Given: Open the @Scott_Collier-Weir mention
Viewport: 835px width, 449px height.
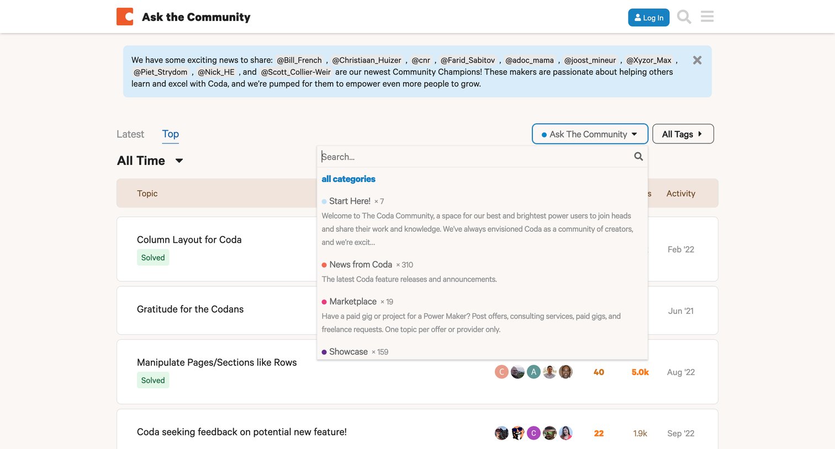Looking at the screenshot, I should [296, 72].
